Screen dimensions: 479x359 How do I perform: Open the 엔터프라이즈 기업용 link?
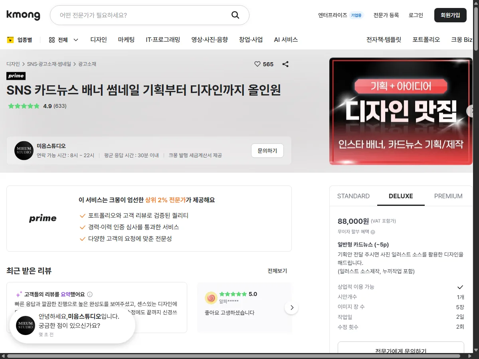(341, 15)
